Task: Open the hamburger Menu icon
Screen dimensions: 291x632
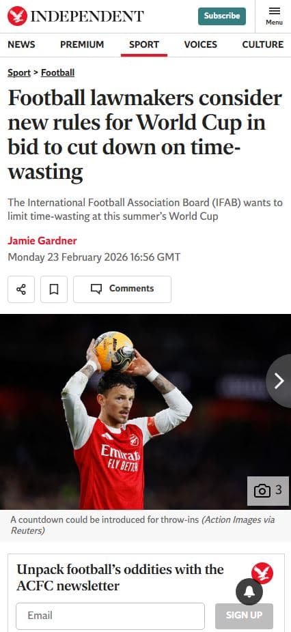Action: (x=274, y=16)
